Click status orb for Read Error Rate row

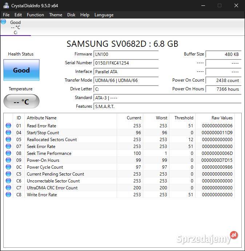coord(8,126)
